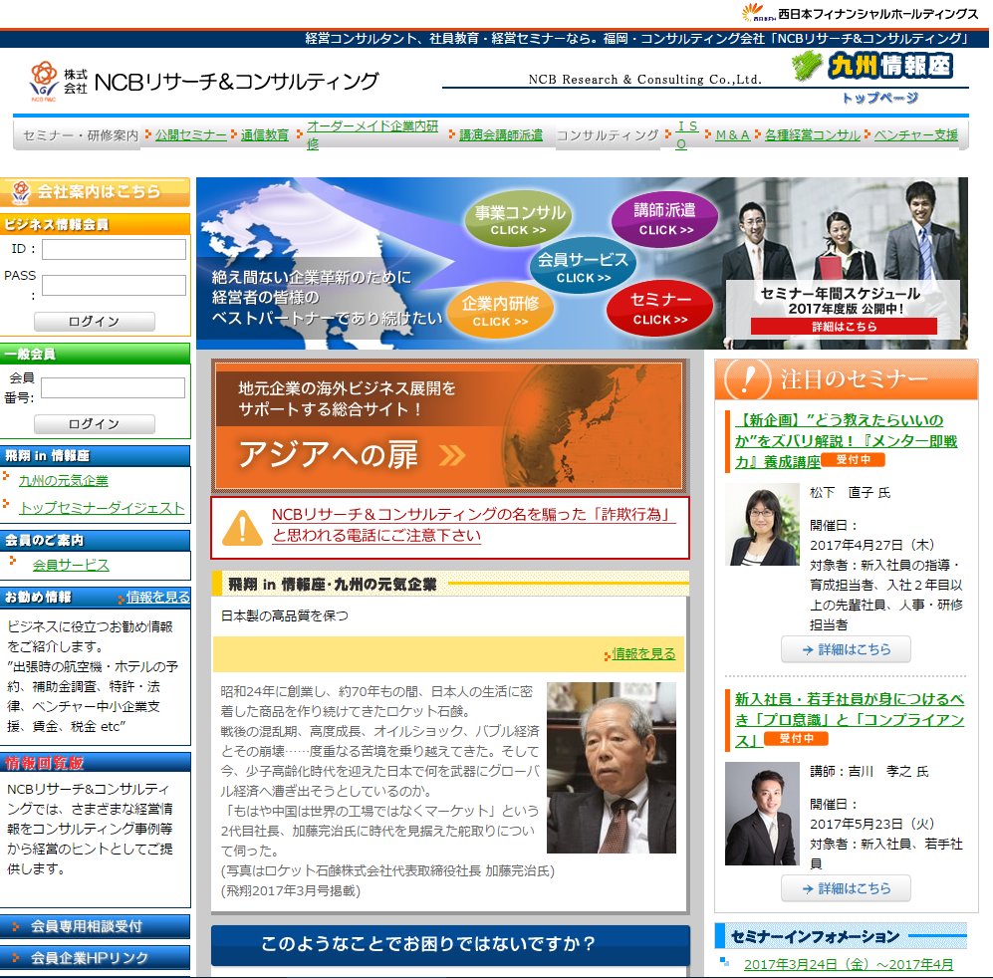Select M&A in the navigation bar

pos(732,135)
